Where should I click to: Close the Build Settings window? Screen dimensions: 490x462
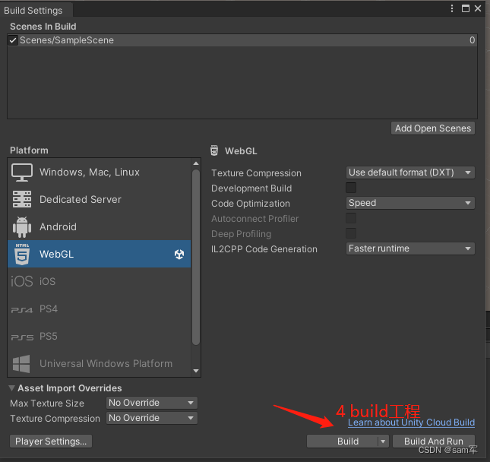click(x=478, y=8)
